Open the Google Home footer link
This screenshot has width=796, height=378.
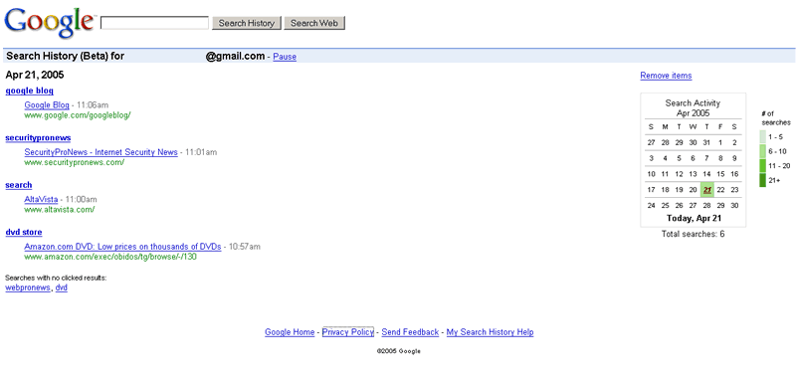click(290, 332)
